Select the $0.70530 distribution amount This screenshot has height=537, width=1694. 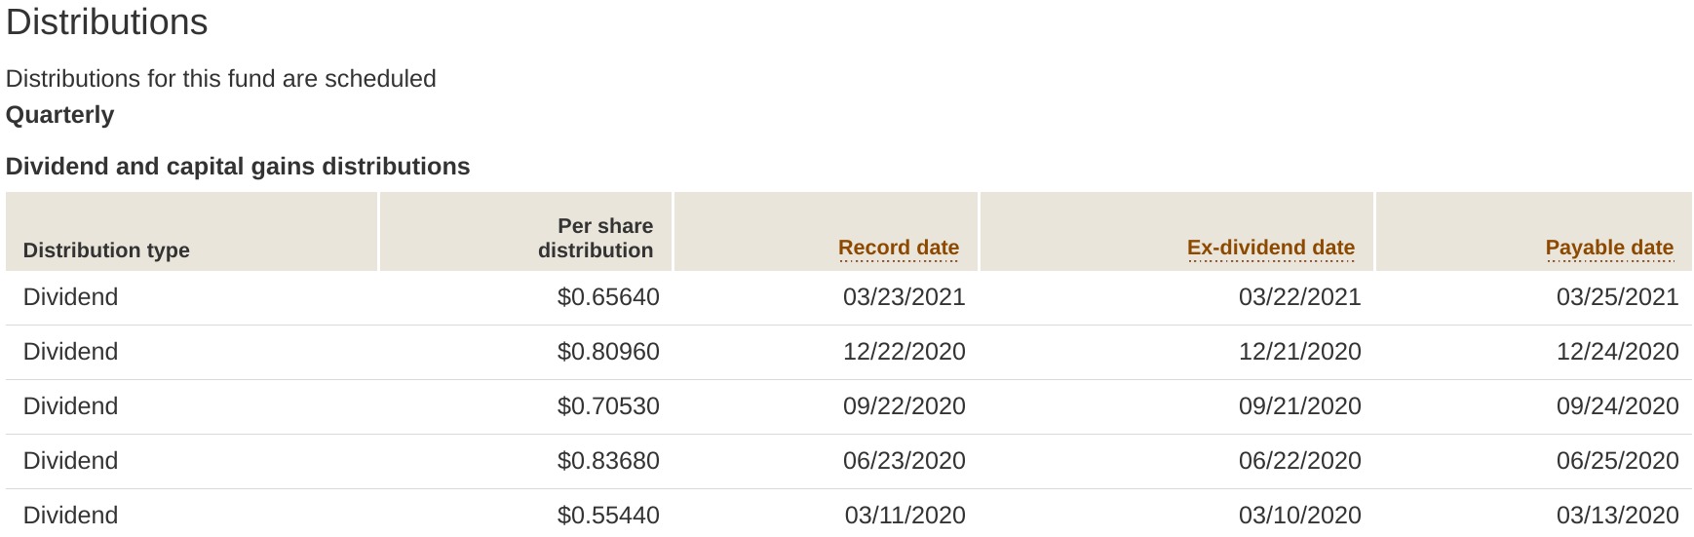point(608,406)
